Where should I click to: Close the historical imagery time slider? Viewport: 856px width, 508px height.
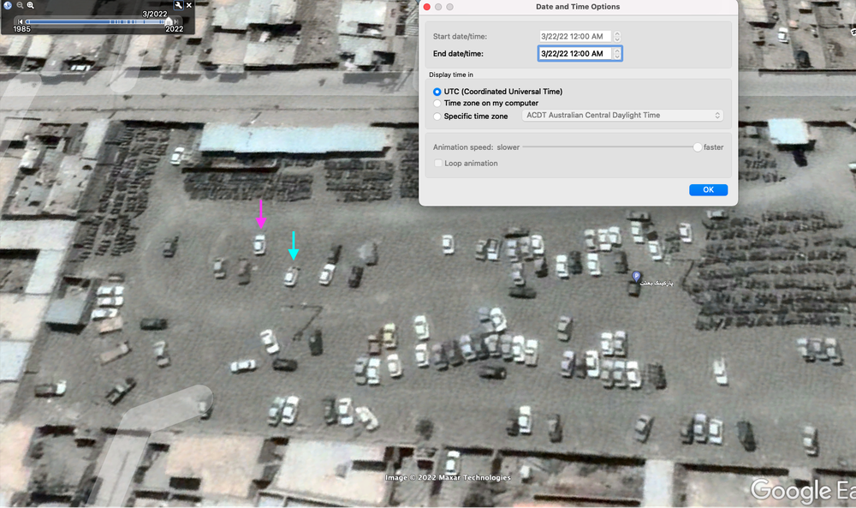(189, 5)
